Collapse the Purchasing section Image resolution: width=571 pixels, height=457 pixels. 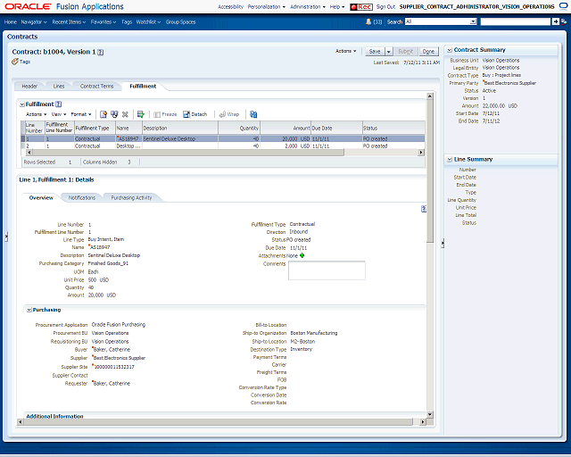[29, 310]
